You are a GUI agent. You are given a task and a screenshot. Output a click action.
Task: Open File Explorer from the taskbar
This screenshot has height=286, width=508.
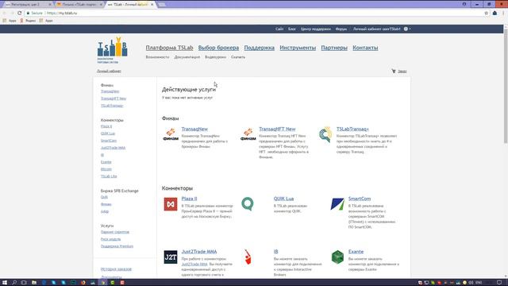click(33, 283)
